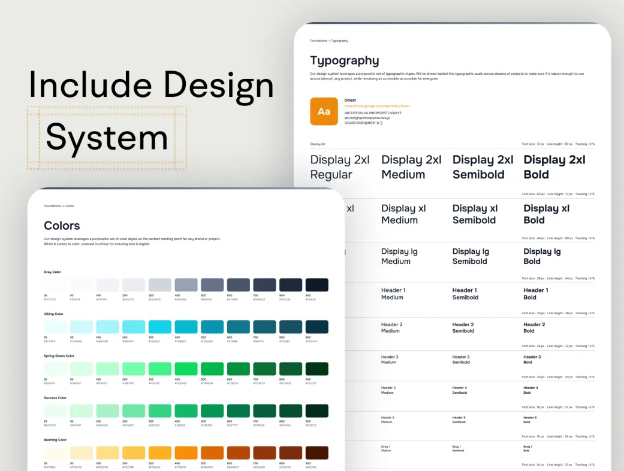Click the Viking Color 600 swatch
This screenshot has height=471, width=624.
(x=239, y=327)
